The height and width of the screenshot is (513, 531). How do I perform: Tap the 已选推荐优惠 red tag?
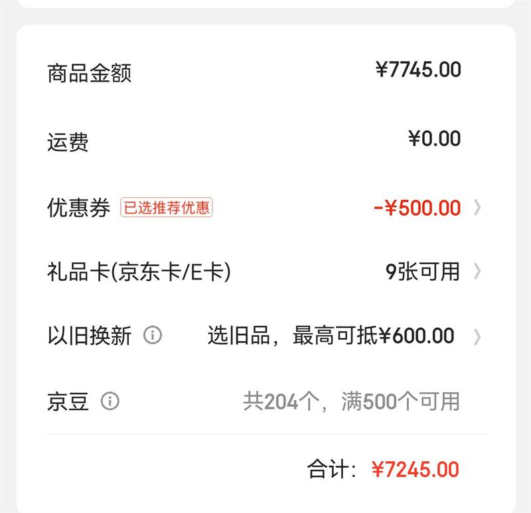[167, 208]
